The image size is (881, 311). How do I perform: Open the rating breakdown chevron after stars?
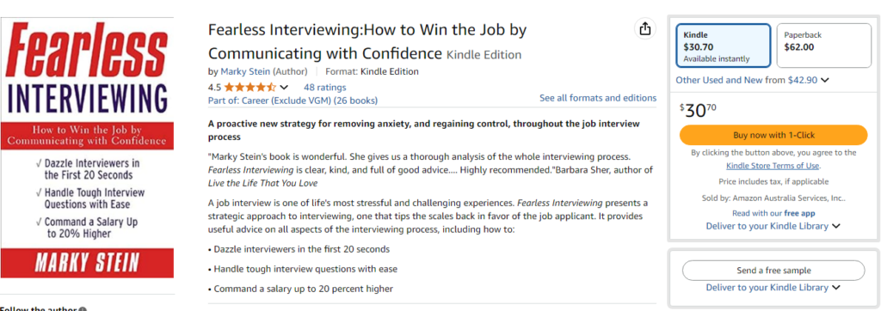point(284,88)
